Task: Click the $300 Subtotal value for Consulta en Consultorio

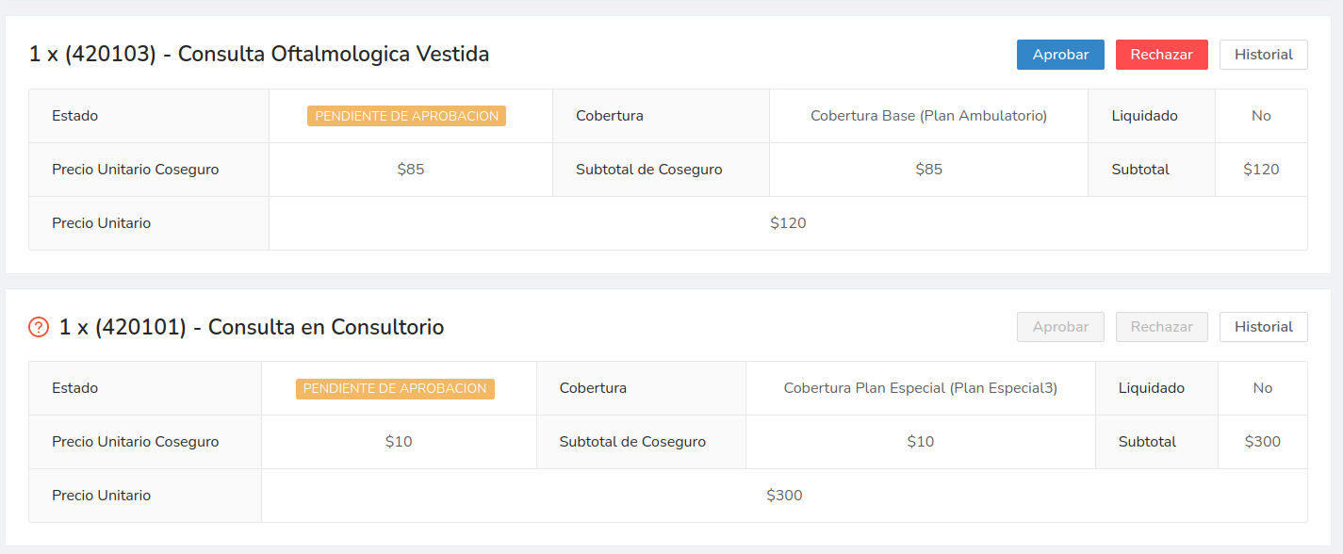Action: 1262,442
